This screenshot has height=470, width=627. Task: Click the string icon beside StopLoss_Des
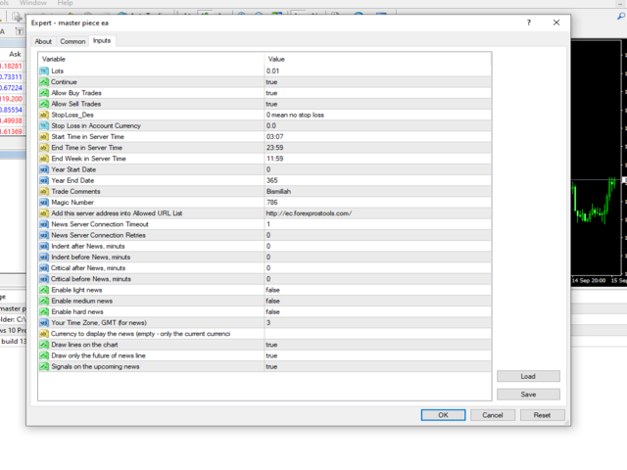[44, 115]
